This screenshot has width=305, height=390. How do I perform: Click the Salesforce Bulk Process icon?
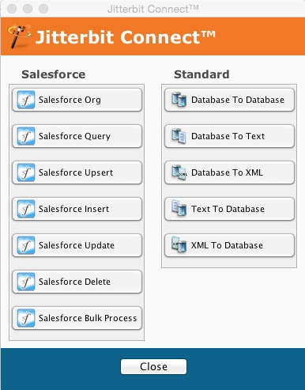(x=26, y=318)
